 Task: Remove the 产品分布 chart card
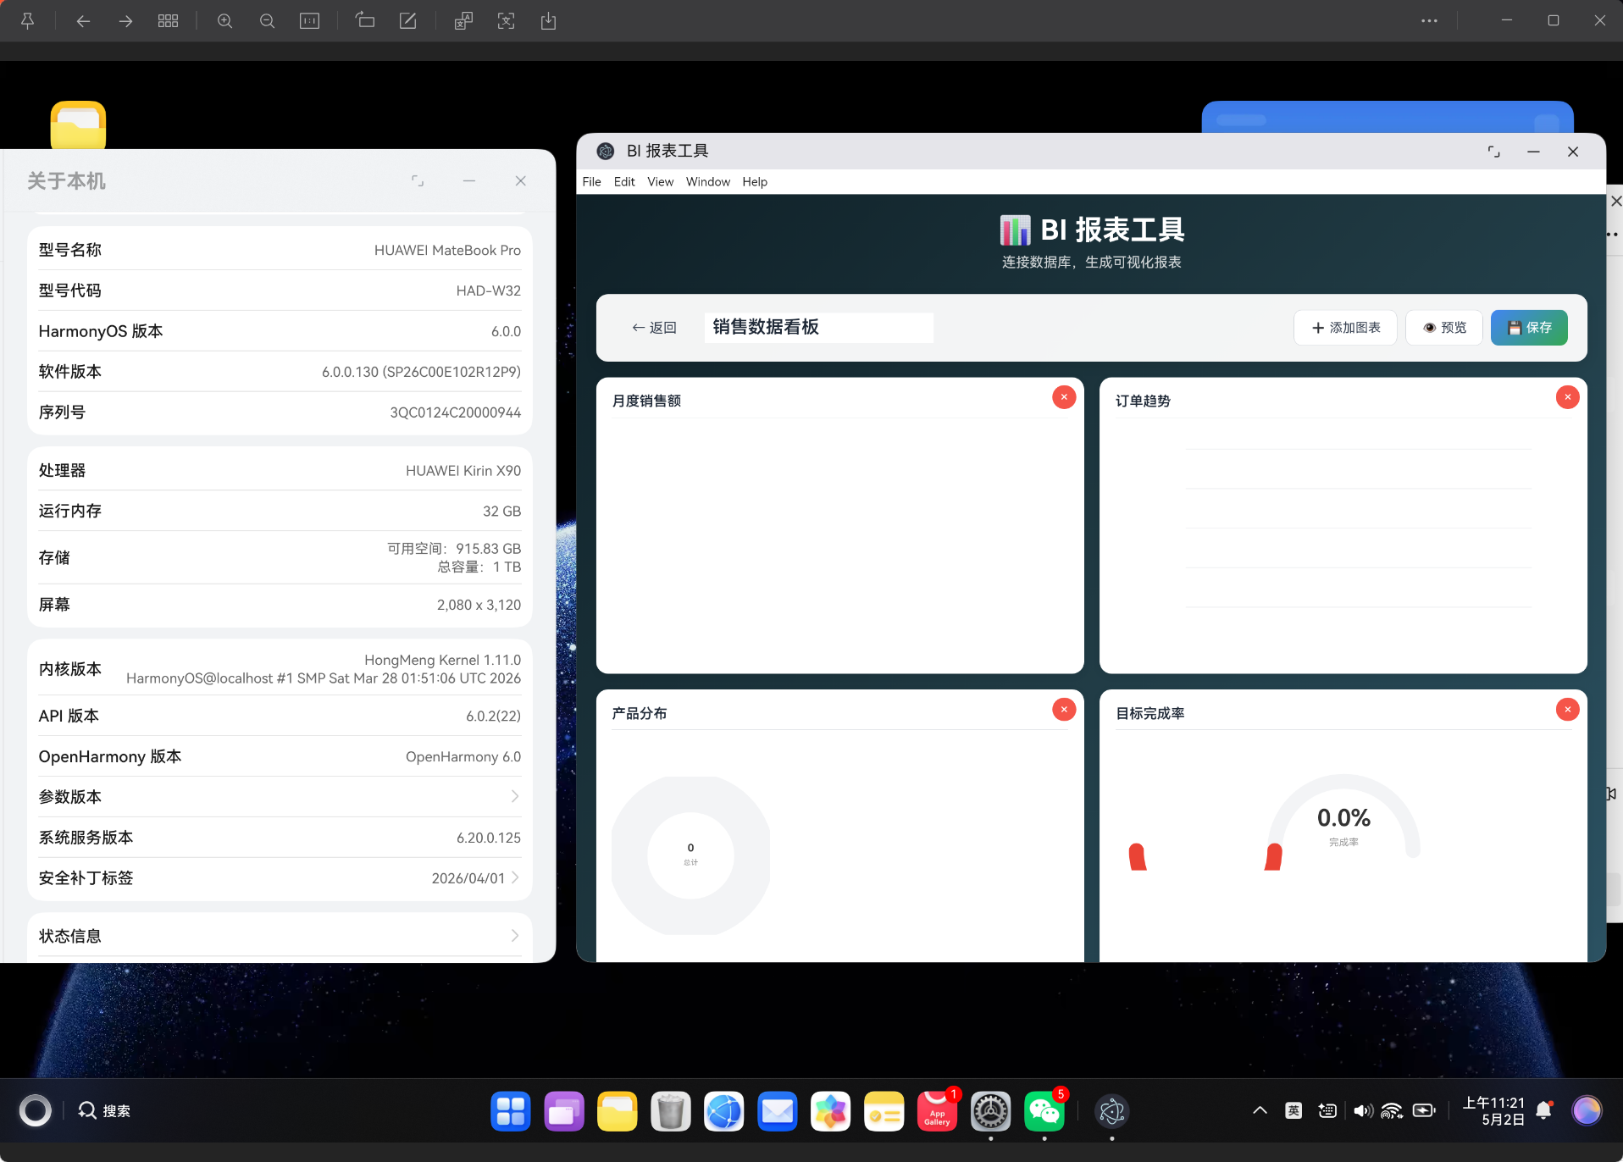1064,710
